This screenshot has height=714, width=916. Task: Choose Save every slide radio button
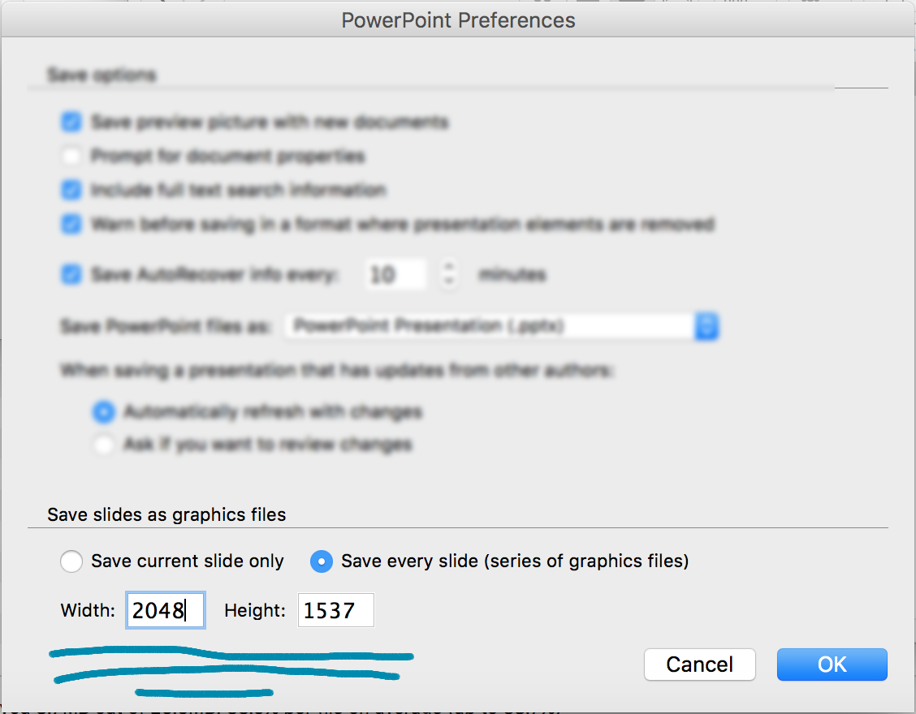click(x=322, y=561)
